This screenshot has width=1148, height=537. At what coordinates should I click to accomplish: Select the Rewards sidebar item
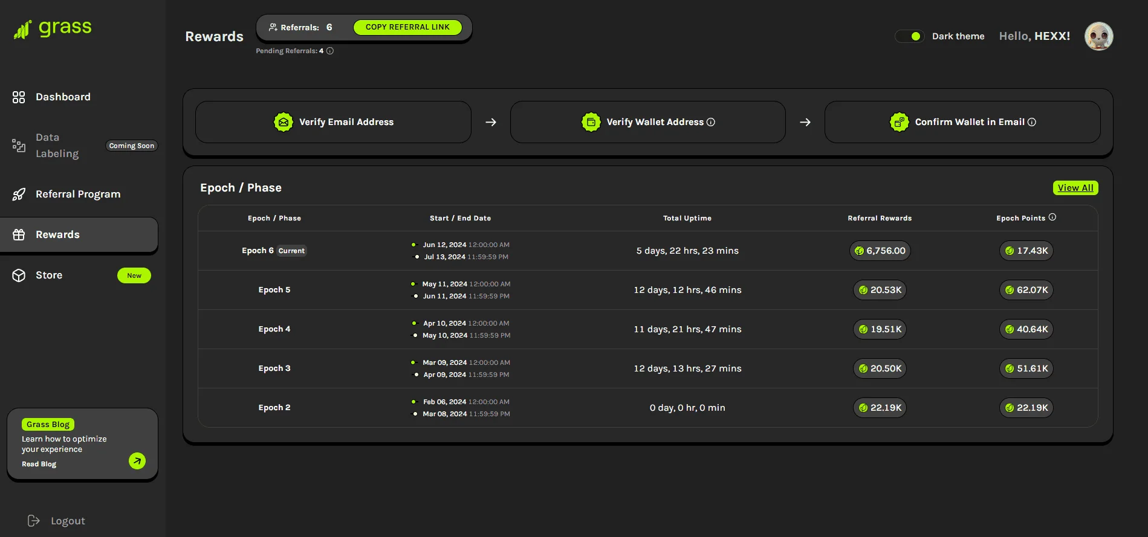coord(79,235)
